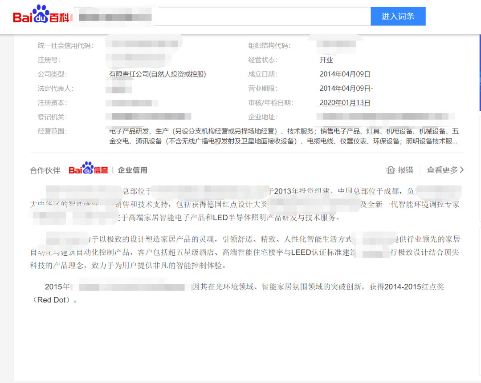This screenshot has height=383, width=481.
Task: Select the 合作伙伴 section heading
Action: (x=44, y=169)
